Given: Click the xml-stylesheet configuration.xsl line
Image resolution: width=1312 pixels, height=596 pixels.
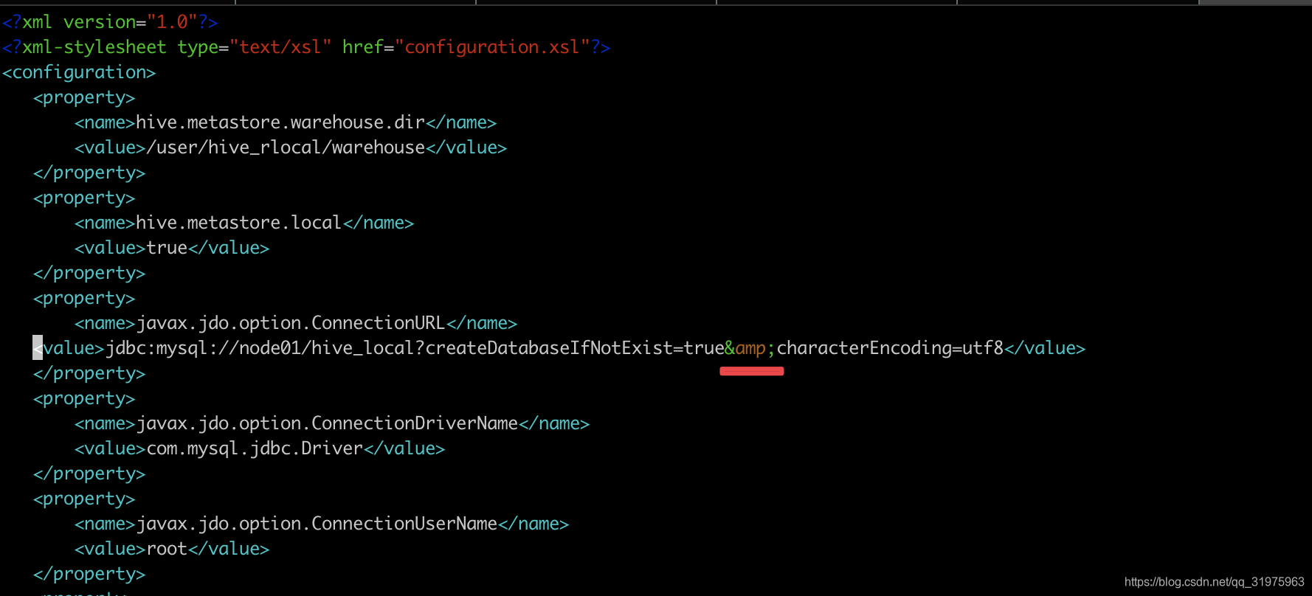Looking at the screenshot, I should 306,47.
